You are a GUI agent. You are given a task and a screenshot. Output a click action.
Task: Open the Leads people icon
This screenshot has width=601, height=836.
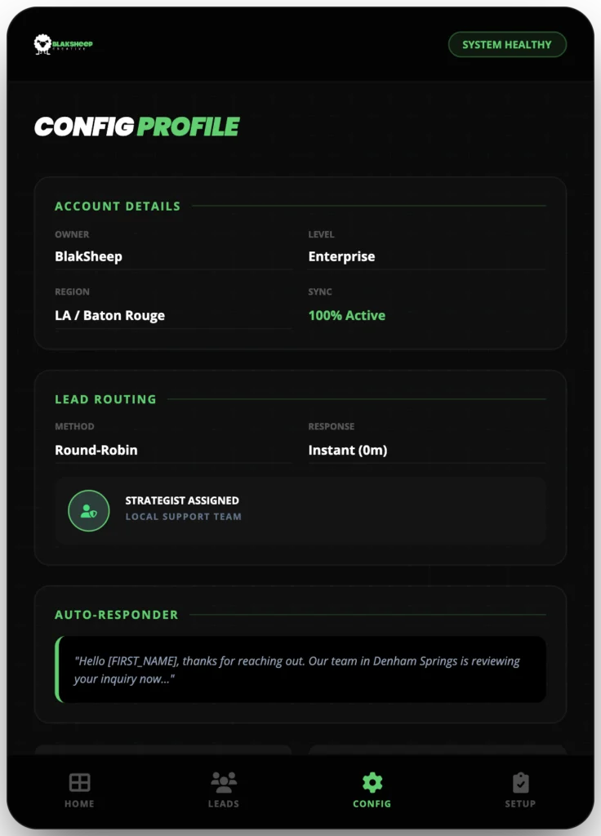click(x=224, y=780)
